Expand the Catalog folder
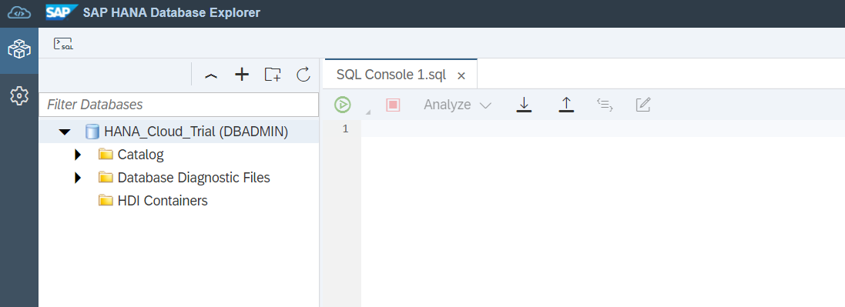 (x=78, y=155)
